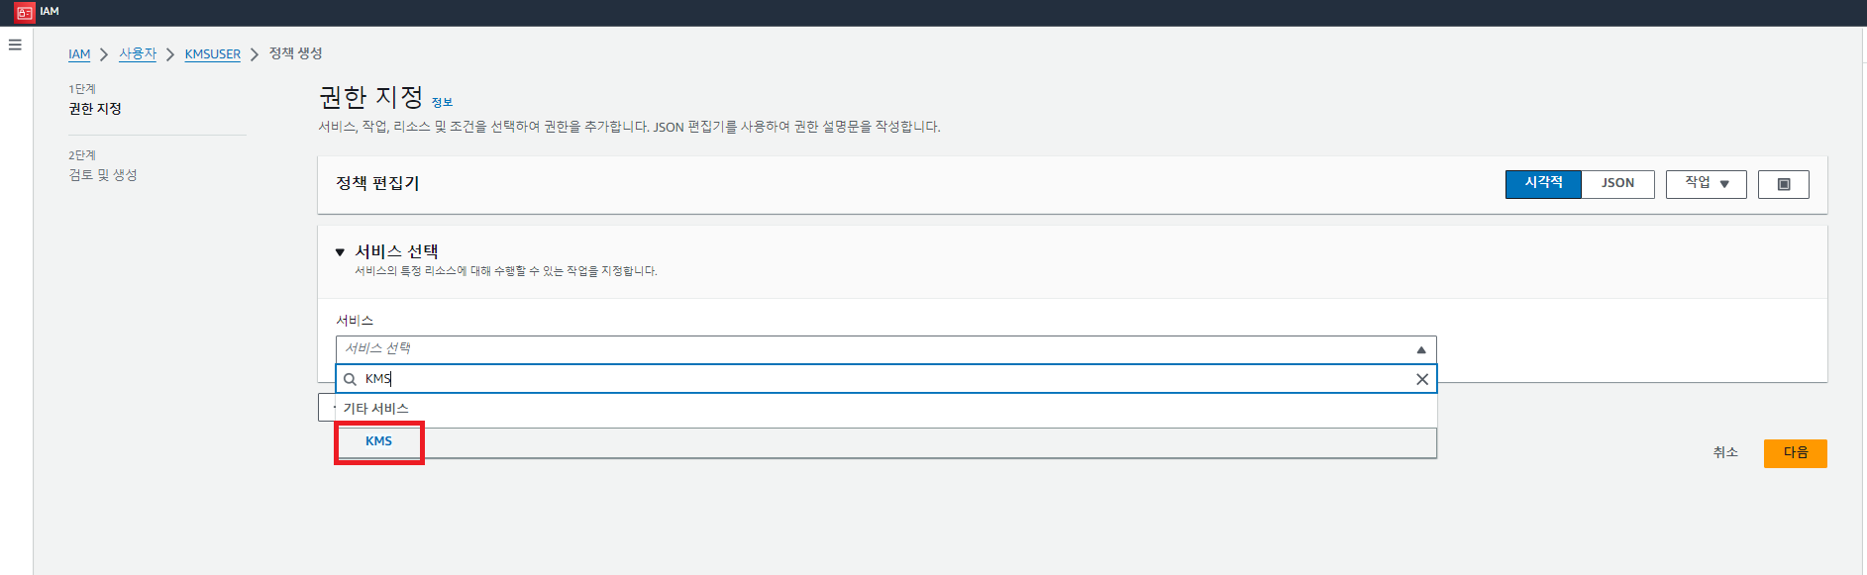Switch to the JSON editor tab
The width and height of the screenshot is (1867, 575).
pos(1617,184)
